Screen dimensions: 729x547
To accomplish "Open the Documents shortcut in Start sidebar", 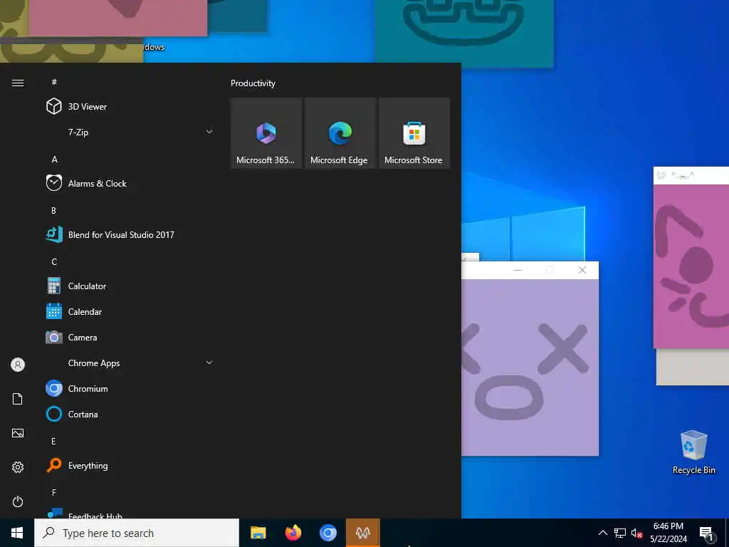I will coord(18,399).
